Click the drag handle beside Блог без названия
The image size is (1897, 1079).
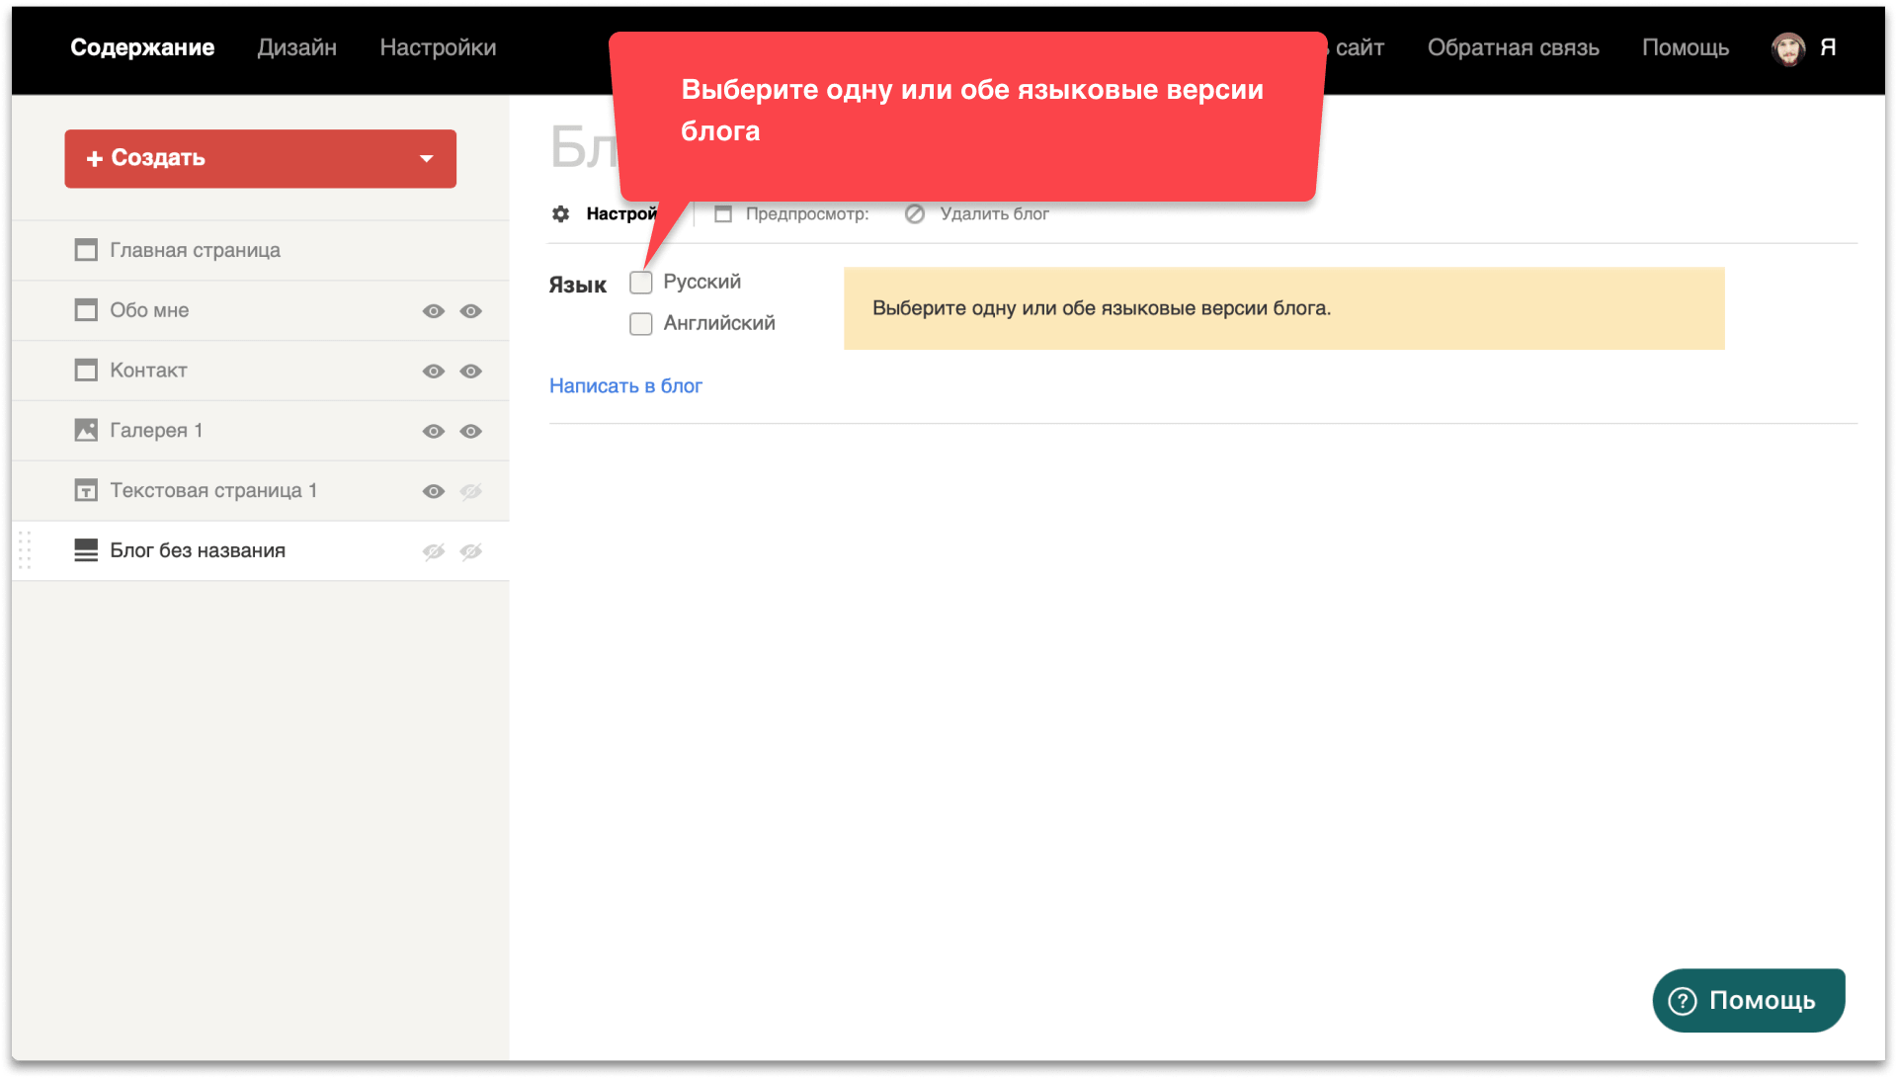26,550
